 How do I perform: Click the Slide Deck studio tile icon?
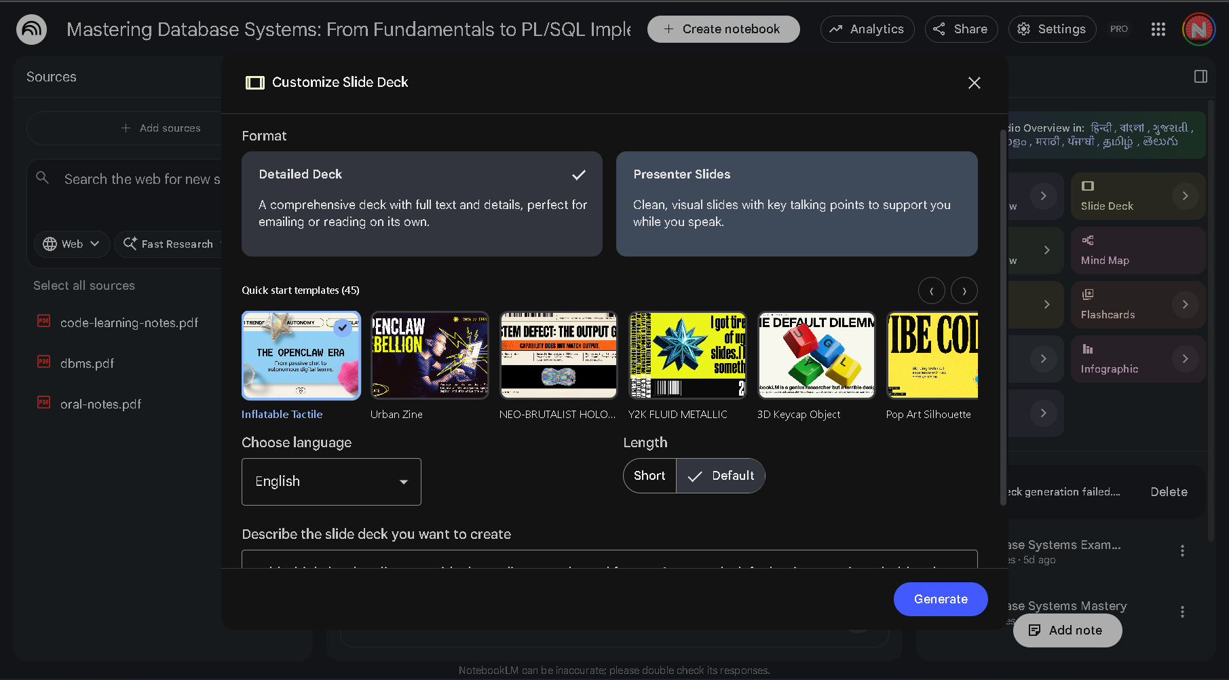point(1088,186)
